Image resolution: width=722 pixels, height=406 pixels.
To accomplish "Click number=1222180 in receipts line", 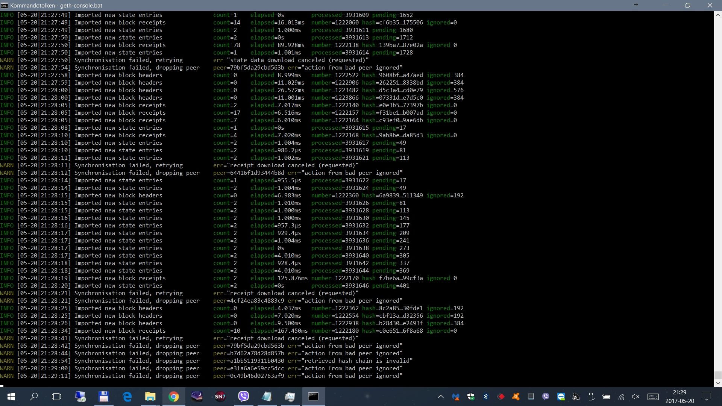I will click(x=335, y=331).
